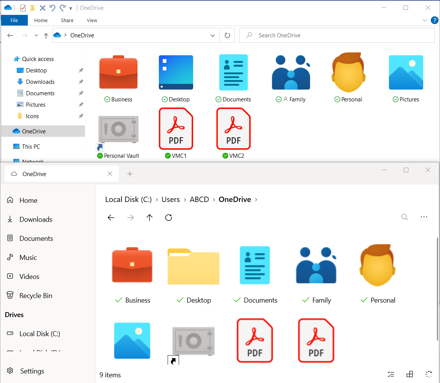Expand the address bar history dropdown

click(213, 35)
